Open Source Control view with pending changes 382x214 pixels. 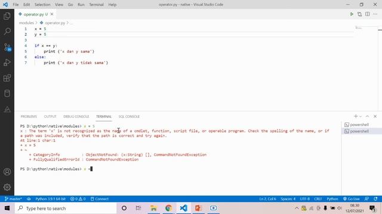(x=7, y=47)
